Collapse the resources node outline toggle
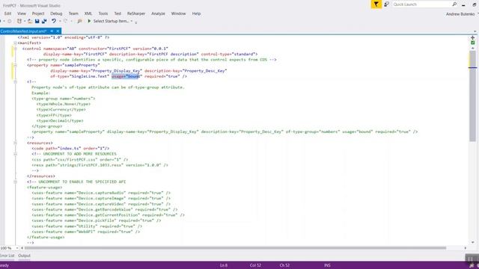This screenshot has height=269, width=479. 15,143
